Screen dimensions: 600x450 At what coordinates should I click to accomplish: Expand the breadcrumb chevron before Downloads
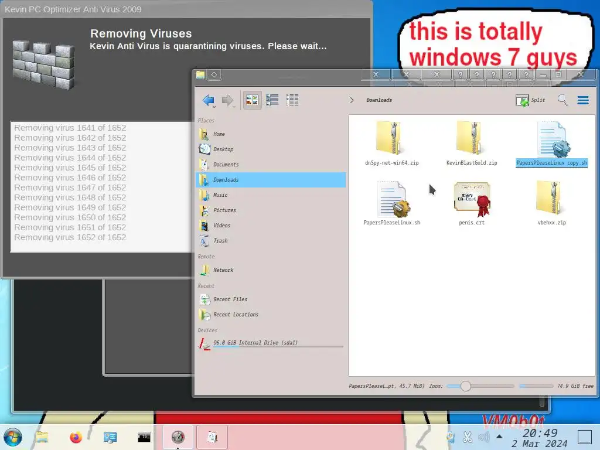(x=352, y=100)
